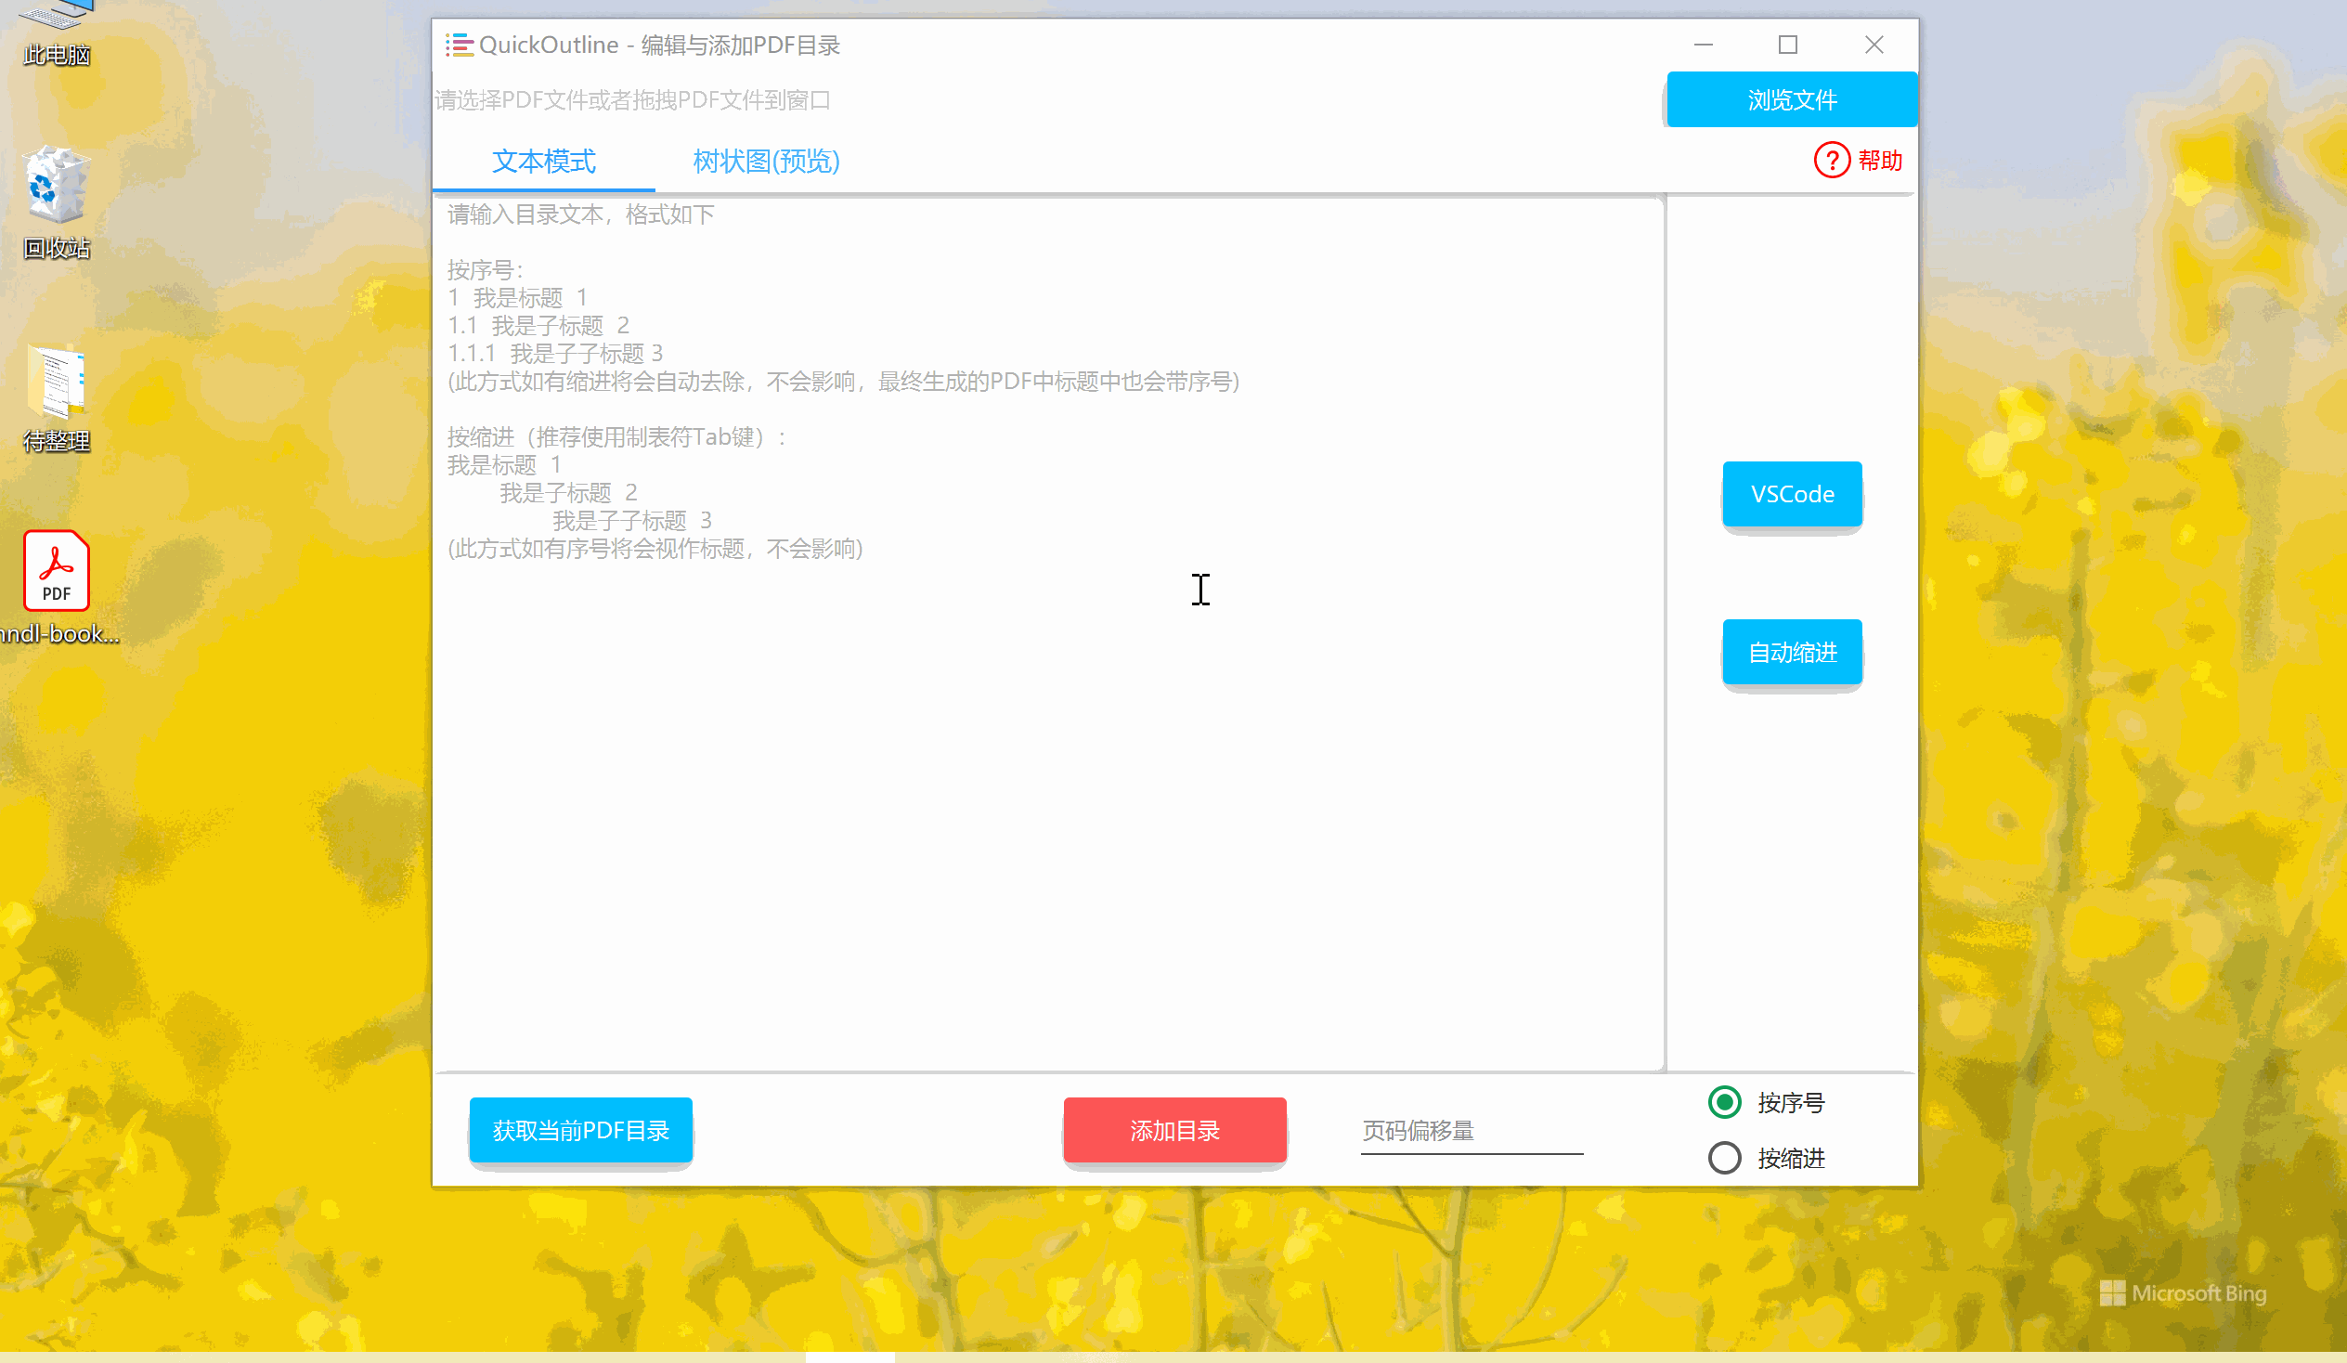Switch to the 树状图(预览) tab
The width and height of the screenshot is (2347, 1363).
tap(766, 162)
